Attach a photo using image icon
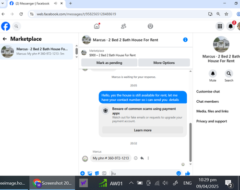This screenshot has height=190, width=240. 90,173
